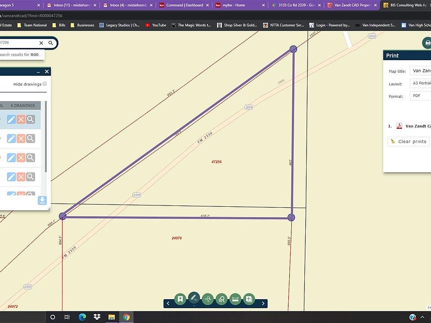Open the green Print widget icon
This screenshot has width=431, height=323.
point(427,43)
